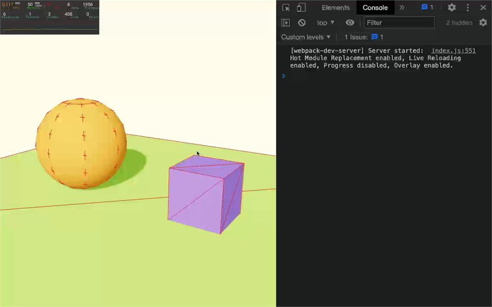This screenshot has width=492, height=307.
Task: Select the Console tab
Action: coord(375,7)
